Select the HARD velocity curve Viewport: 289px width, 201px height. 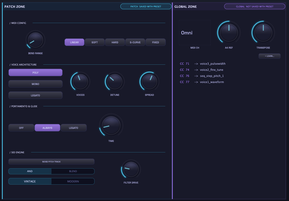(x=115, y=42)
